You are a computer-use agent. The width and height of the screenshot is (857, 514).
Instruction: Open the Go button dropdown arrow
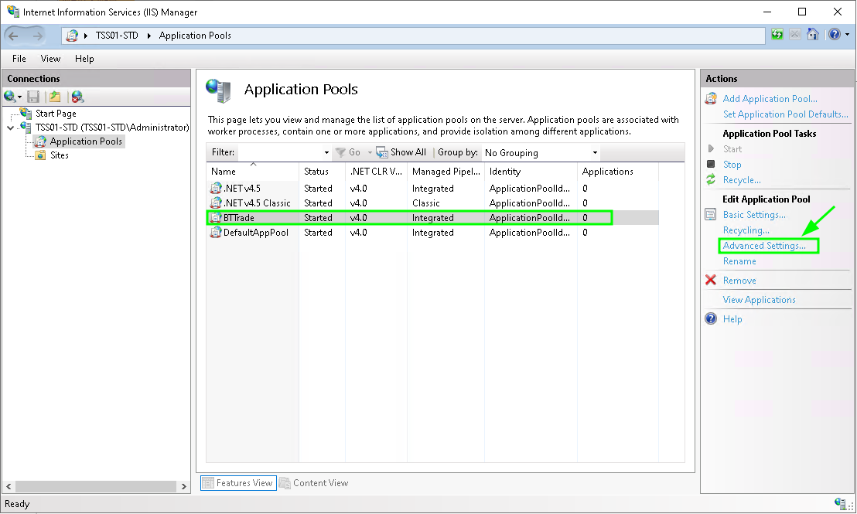[370, 152]
